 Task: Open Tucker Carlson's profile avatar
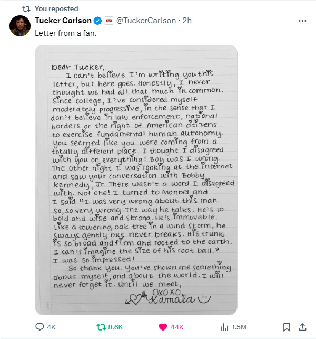coord(19,26)
